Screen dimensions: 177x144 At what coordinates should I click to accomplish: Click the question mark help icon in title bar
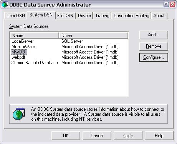[166, 5]
